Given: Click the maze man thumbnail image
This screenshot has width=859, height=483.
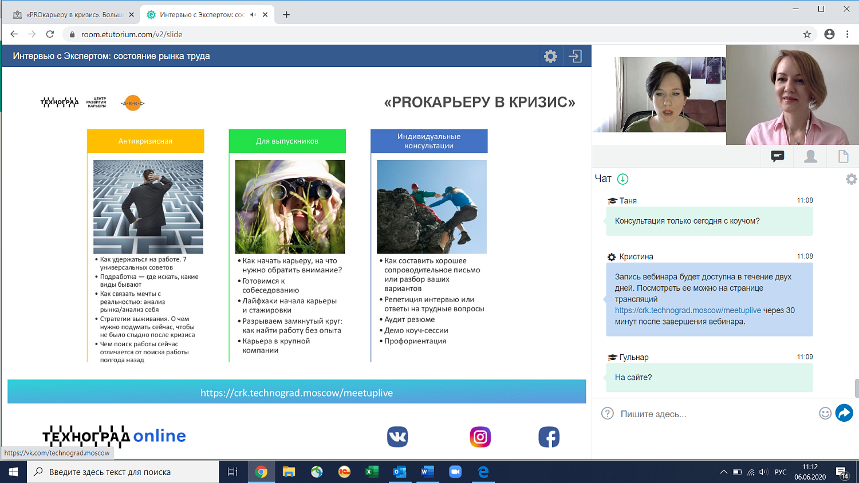Looking at the screenshot, I should tap(148, 207).
